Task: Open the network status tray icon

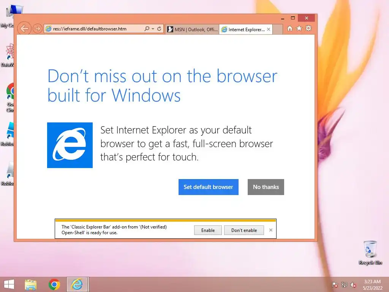Action: click(x=344, y=285)
